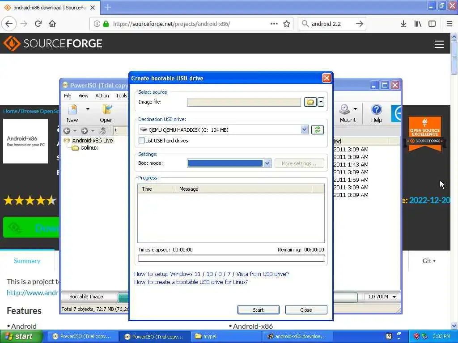
Task: Click the Time column header in Progress
Action: coord(156,189)
